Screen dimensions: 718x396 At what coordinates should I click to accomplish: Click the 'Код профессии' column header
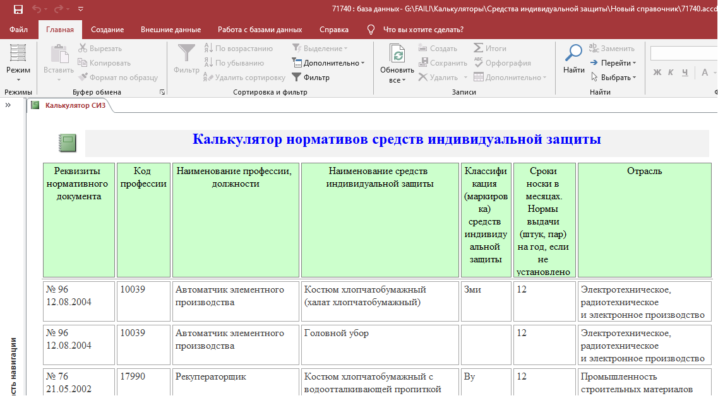coord(143,220)
